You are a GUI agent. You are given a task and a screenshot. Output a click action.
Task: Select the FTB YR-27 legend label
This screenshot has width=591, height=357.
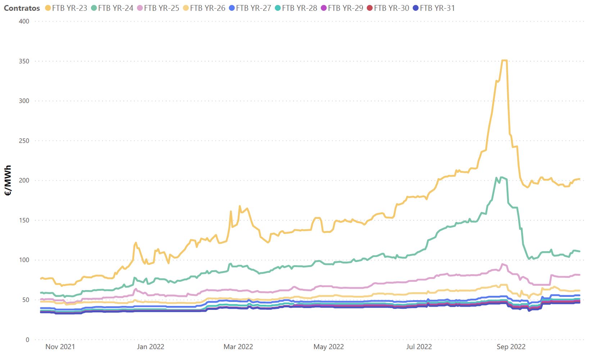coord(254,8)
